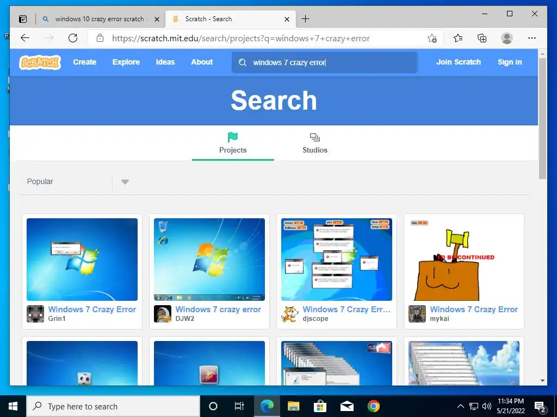Click the Scratch logo

pos(40,62)
